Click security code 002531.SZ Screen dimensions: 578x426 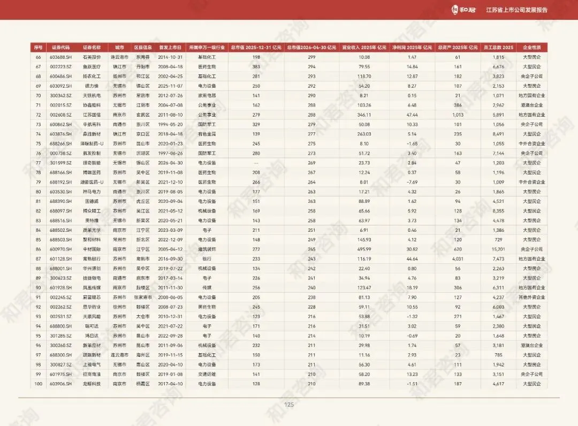point(61,316)
